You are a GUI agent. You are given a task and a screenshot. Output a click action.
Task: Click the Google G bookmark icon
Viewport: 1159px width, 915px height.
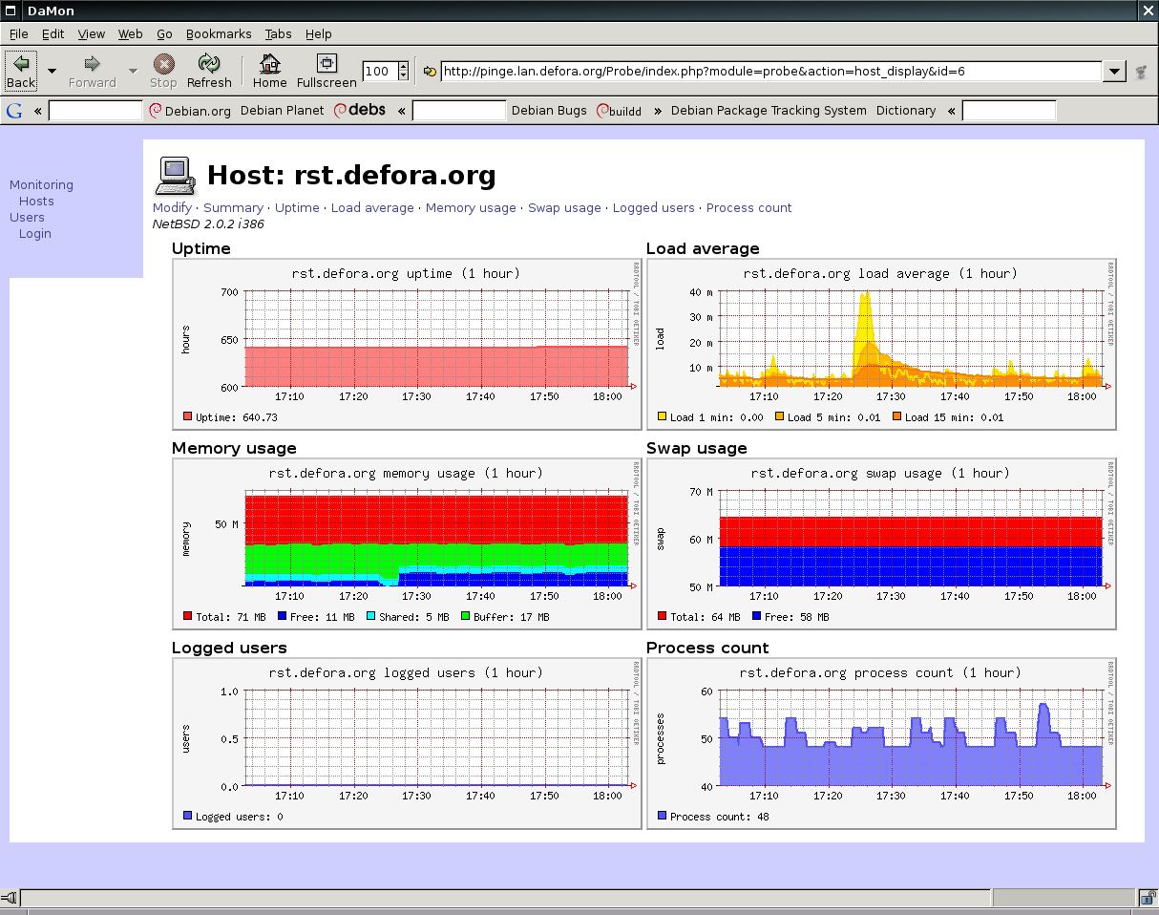point(14,111)
